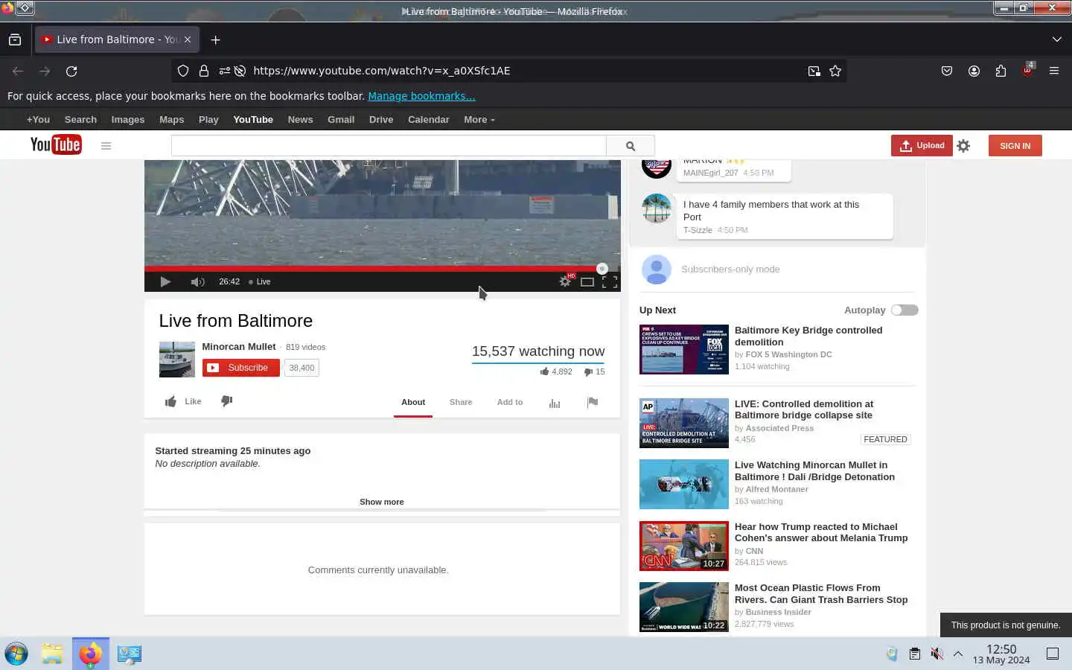Open Firefox view recent browsing icon
The image size is (1072, 670).
pos(15,39)
